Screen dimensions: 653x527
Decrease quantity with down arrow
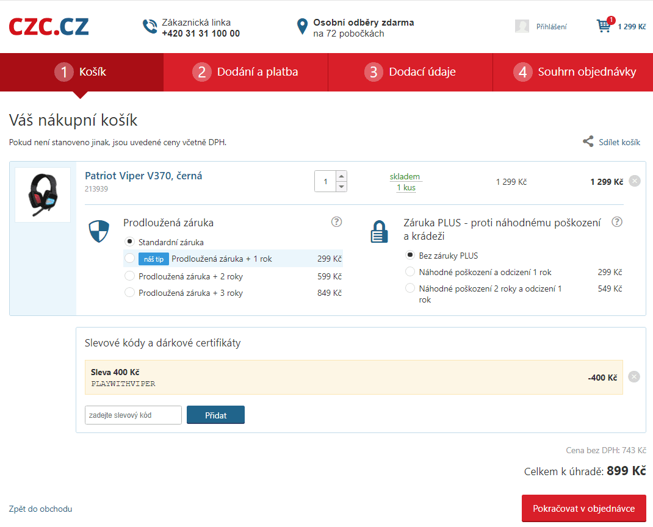342,187
